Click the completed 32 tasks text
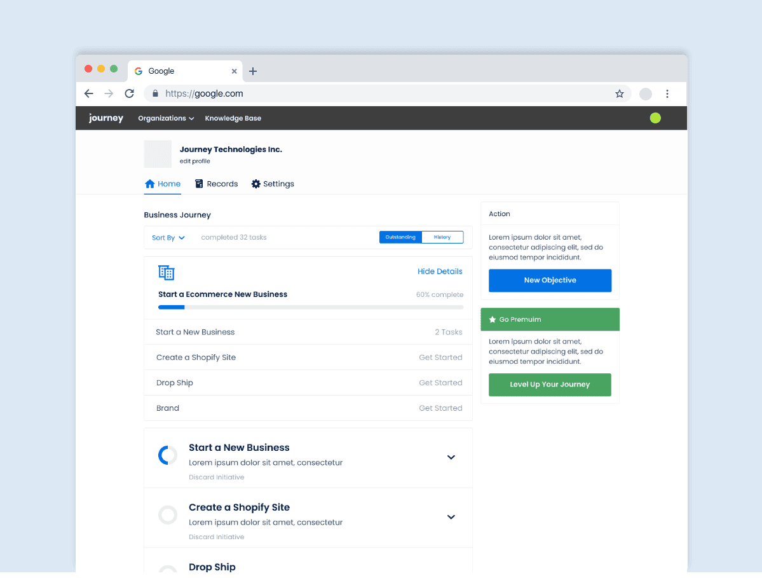The width and height of the screenshot is (762, 578). click(234, 238)
